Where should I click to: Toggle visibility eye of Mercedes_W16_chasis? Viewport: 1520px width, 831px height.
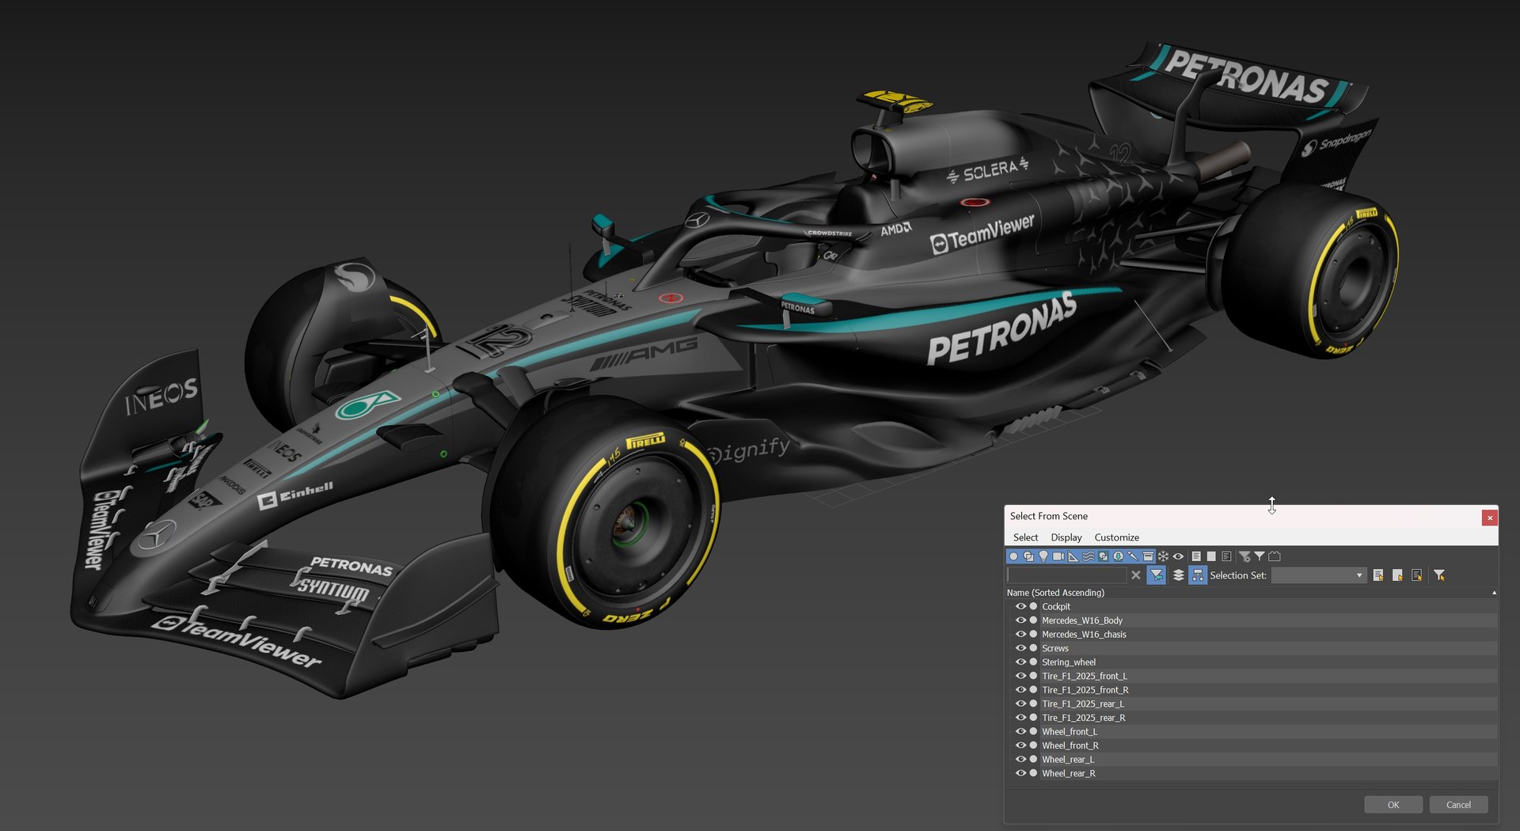pyautogui.click(x=1020, y=634)
